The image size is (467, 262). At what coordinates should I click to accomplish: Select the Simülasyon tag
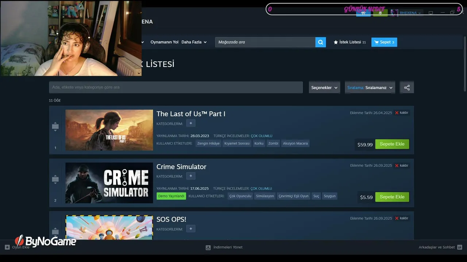(265, 196)
